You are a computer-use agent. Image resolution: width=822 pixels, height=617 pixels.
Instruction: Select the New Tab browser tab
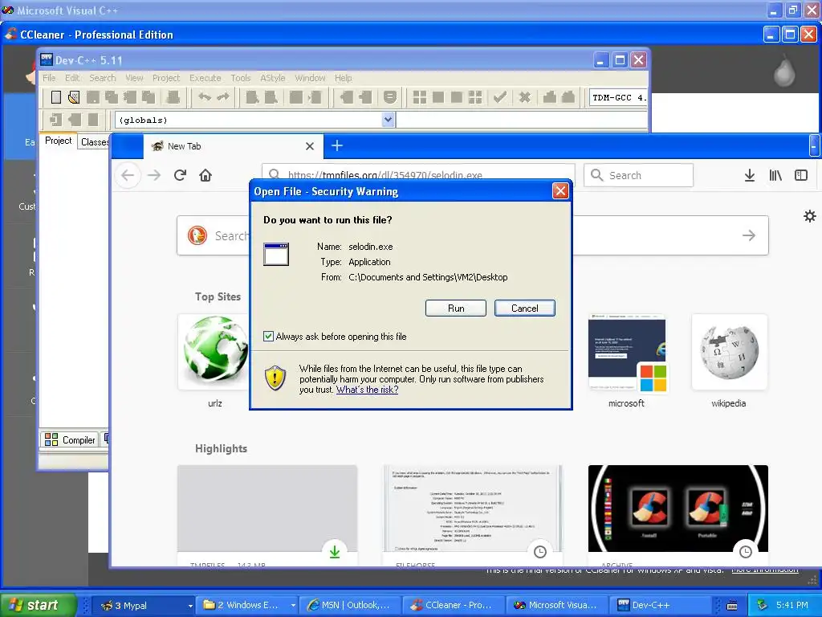pyautogui.click(x=234, y=146)
